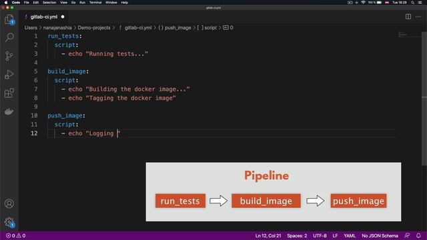This screenshot has width=427, height=240.
Task: Click the editor vertical scrollbar
Action: pos(424,98)
